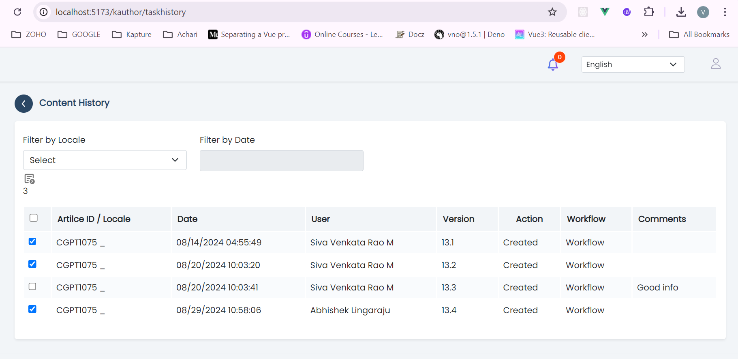Click the Filter by Date input field

click(281, 161)
